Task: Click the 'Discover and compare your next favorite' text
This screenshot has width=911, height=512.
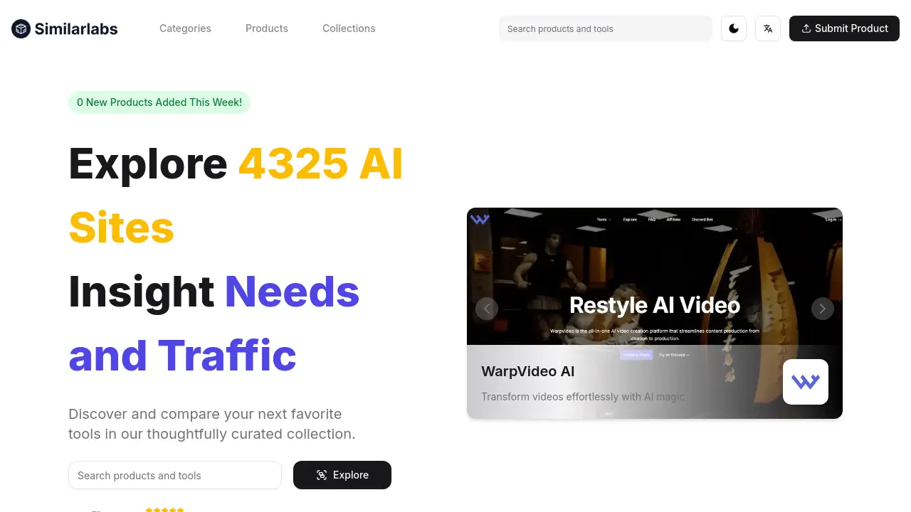Action: tap(205, 414)
